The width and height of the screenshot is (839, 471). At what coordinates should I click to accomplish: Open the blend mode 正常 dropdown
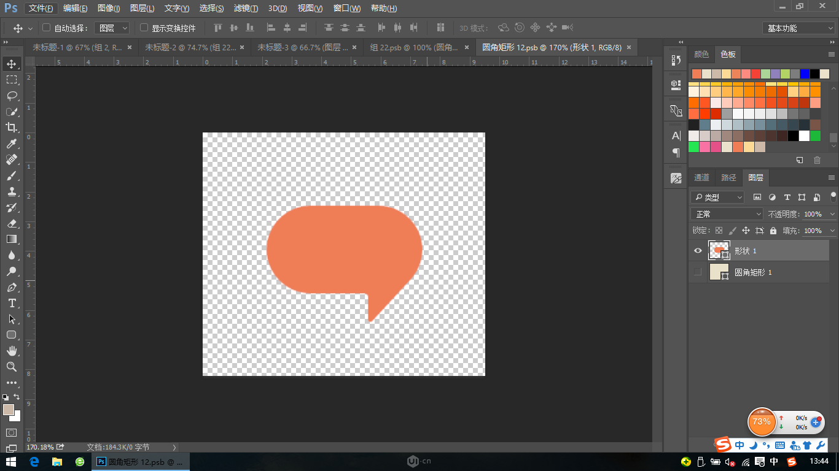point(727,214)
